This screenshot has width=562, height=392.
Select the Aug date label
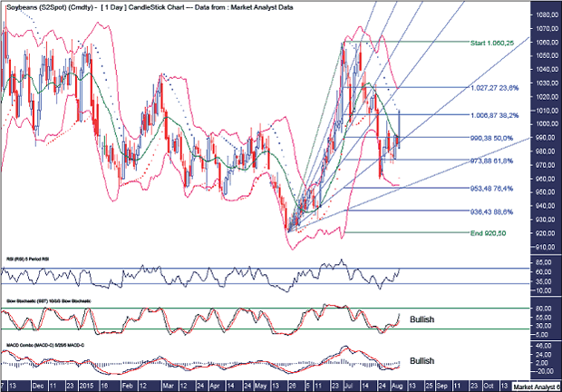pos(397,387)
